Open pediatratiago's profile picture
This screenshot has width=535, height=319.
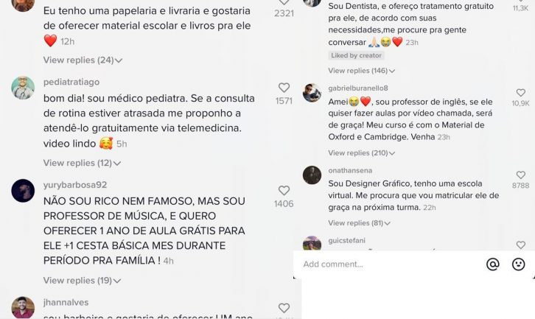pos(23,88)
